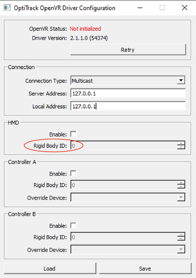The image size is (196, 278).
Task: Enable the Controller A checkbox
Action: [x=73, y=174]
